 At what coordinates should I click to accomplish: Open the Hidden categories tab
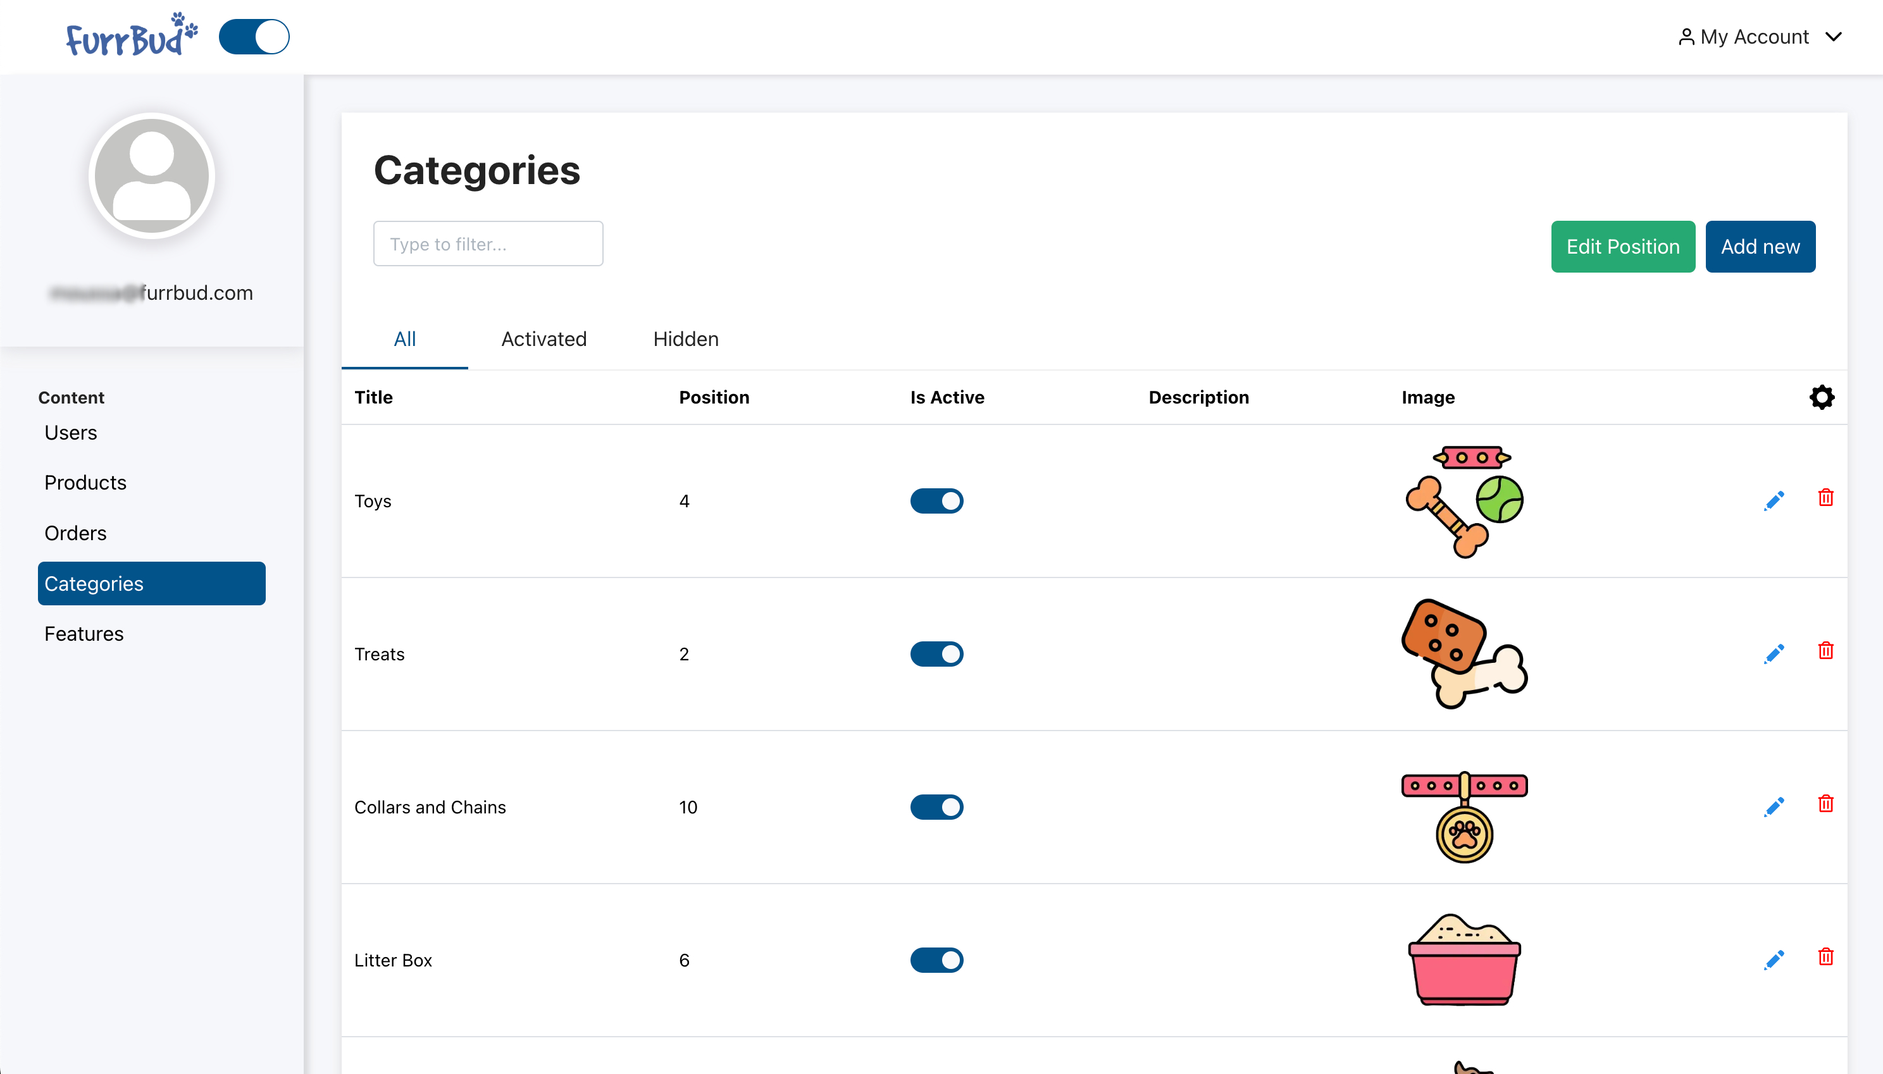pos(685,338)
